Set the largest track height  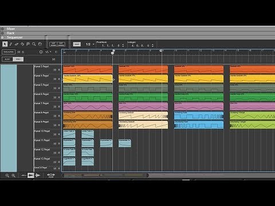38,175
